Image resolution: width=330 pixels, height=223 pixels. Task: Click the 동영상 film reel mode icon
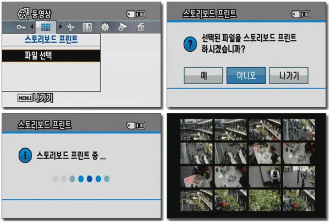23,12
